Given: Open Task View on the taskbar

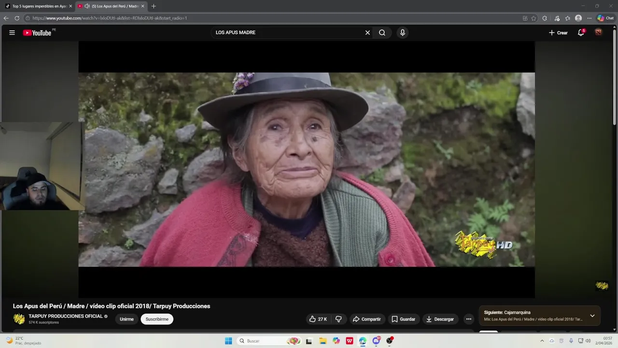Looking at the screenshot, I should (309, 341).
